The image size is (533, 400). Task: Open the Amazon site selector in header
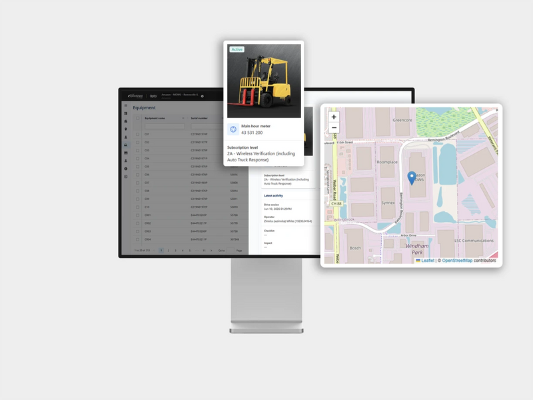[x=179, y=95]
